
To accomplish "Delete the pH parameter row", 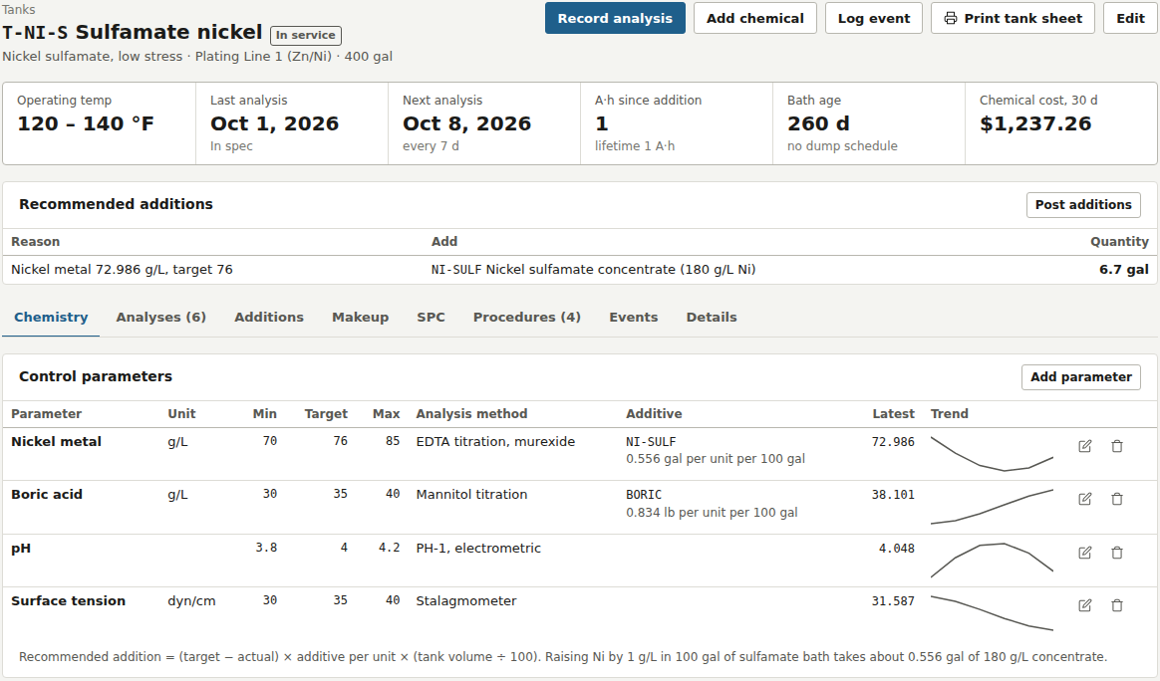I will pos(1117,553).
